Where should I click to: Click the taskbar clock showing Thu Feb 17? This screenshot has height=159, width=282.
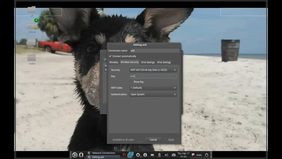(183, 155)
